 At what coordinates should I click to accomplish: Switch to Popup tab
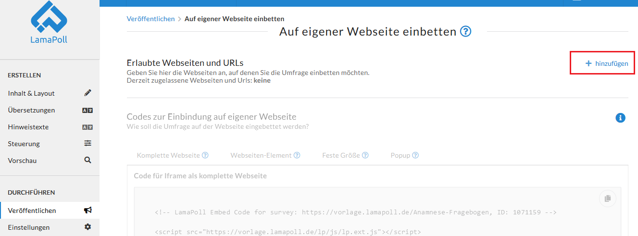click(x=400, y=155)
